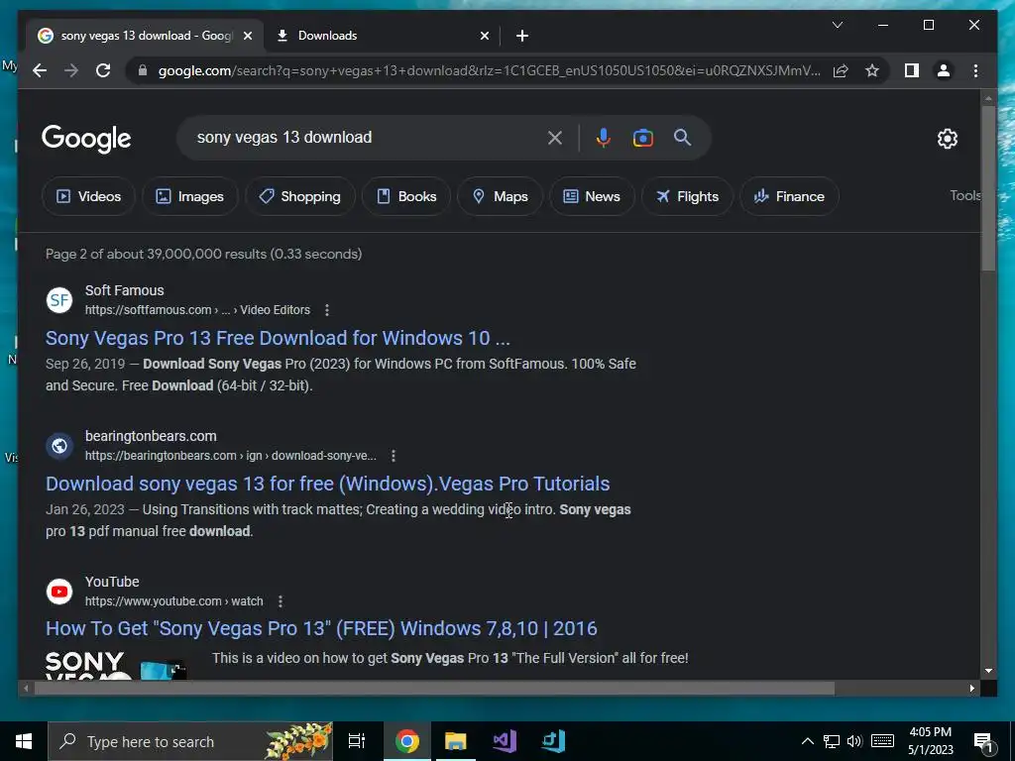Viewport: 1015px width, 761px height.
Task: Show News results
Action: point(592,196)
